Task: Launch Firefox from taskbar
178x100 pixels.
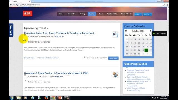Action: pos(46,98)
